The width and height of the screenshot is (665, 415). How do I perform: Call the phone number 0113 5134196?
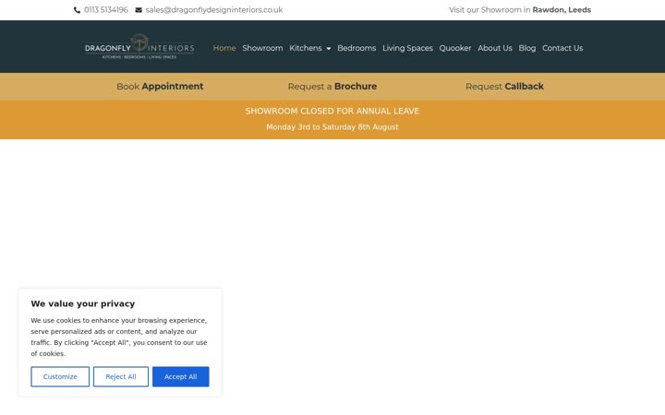(x=106, y=10)
